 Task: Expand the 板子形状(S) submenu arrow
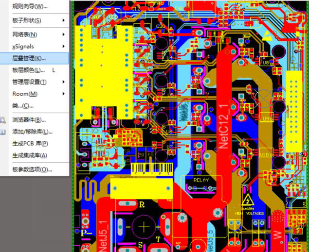(x=64, y=20)
